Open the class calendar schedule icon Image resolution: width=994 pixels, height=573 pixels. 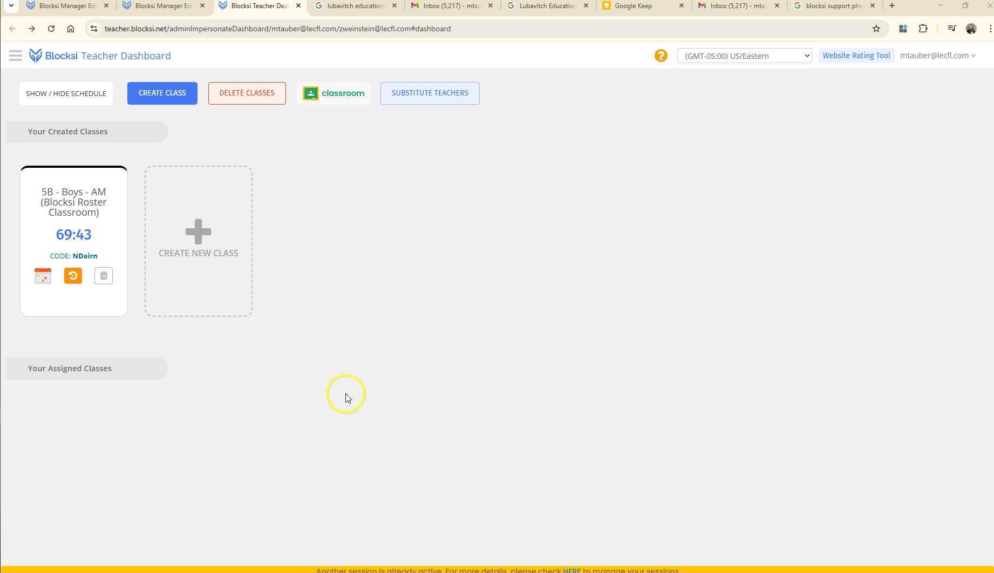[x=43, y=276]
